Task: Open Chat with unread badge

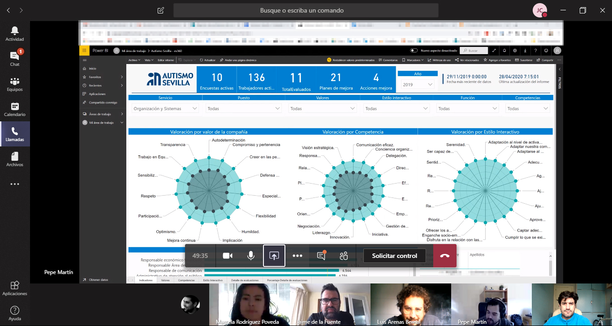Action: (x=15, y=59)
